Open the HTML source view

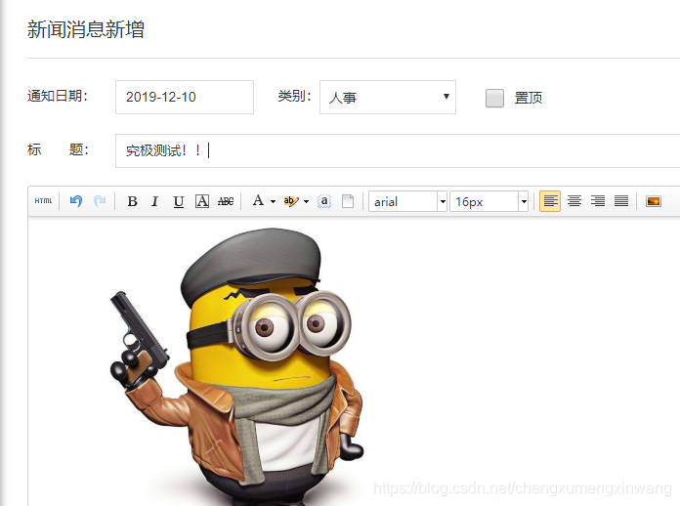(x=43, y=201)
